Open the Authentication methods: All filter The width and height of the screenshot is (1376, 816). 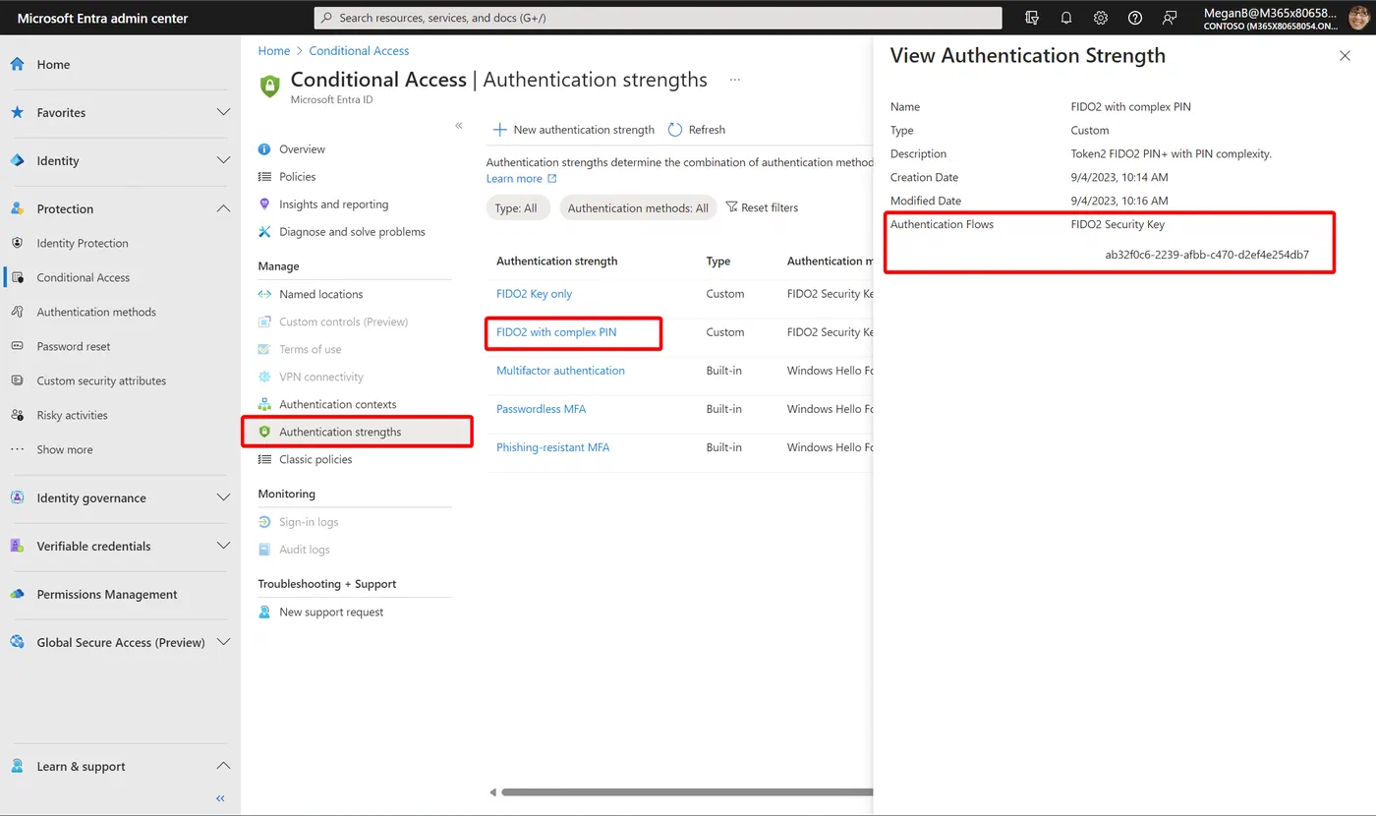[637, 208]
